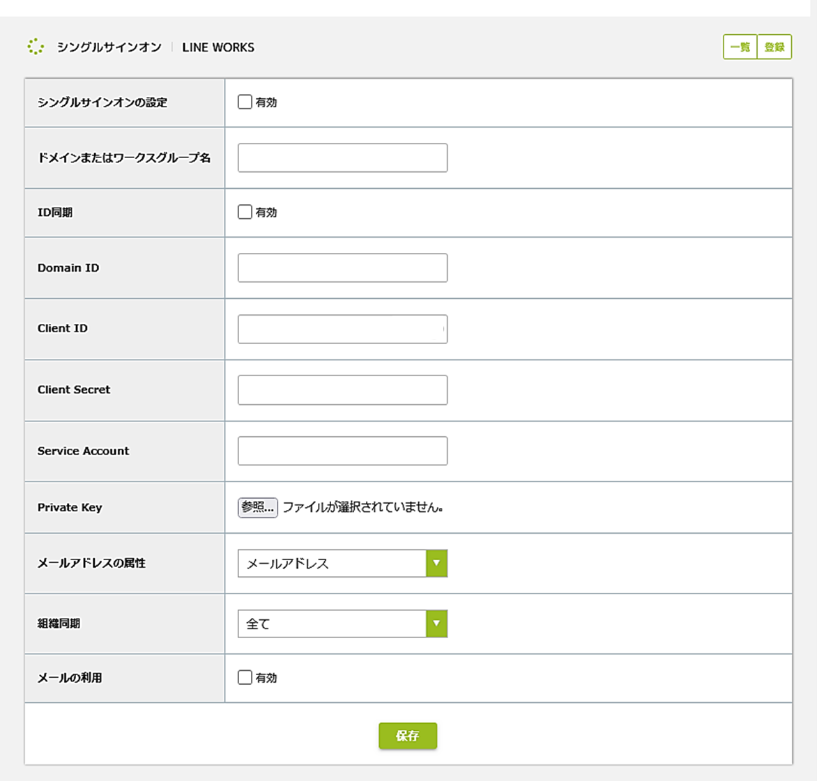
Task: Click the シングルサインオン header label
Action: pos(109,47)
